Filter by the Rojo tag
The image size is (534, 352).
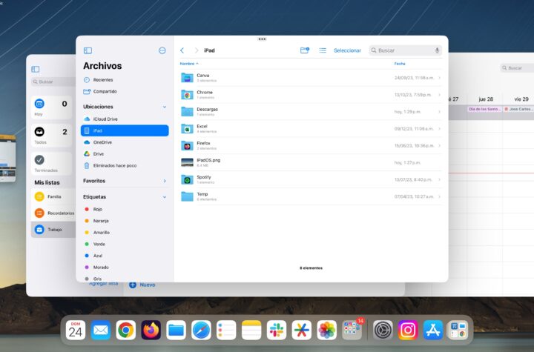click(x=125, y=209)
